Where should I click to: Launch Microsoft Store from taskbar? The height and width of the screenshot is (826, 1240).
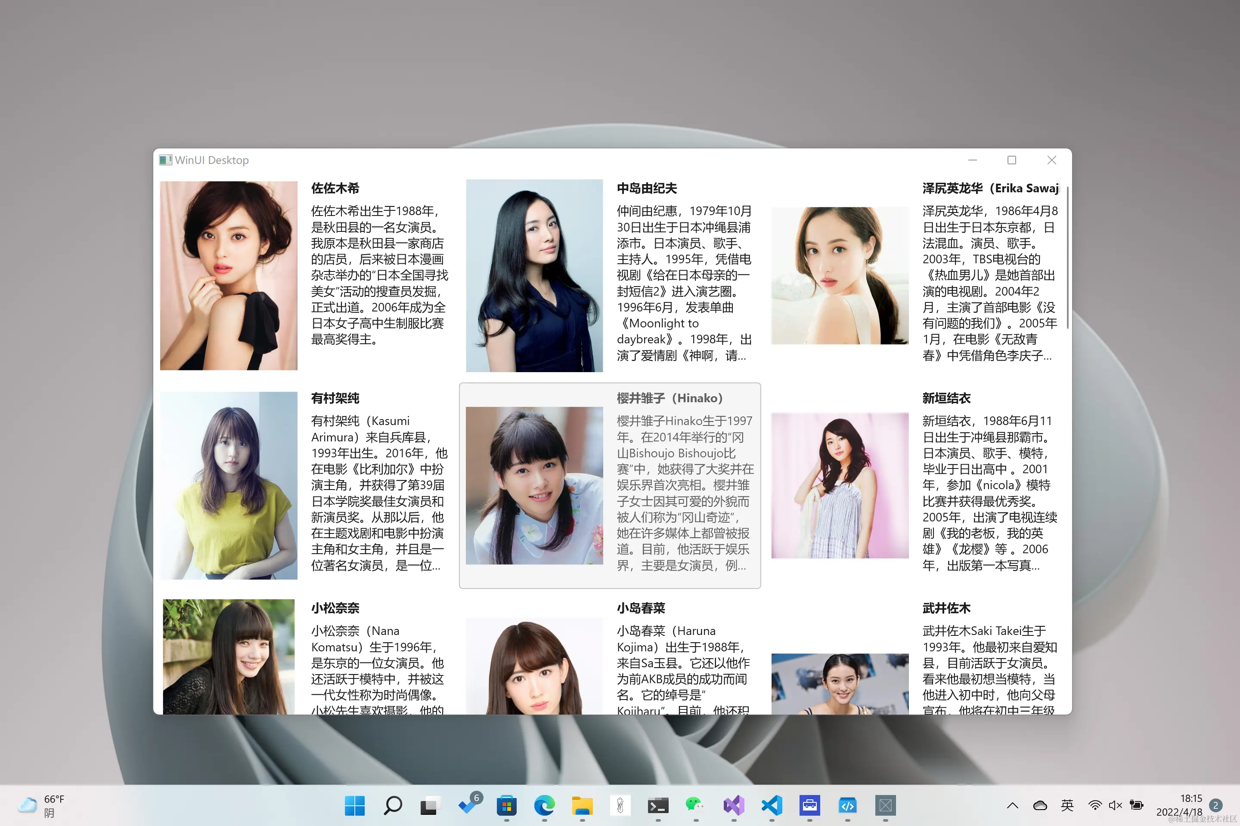506,805
